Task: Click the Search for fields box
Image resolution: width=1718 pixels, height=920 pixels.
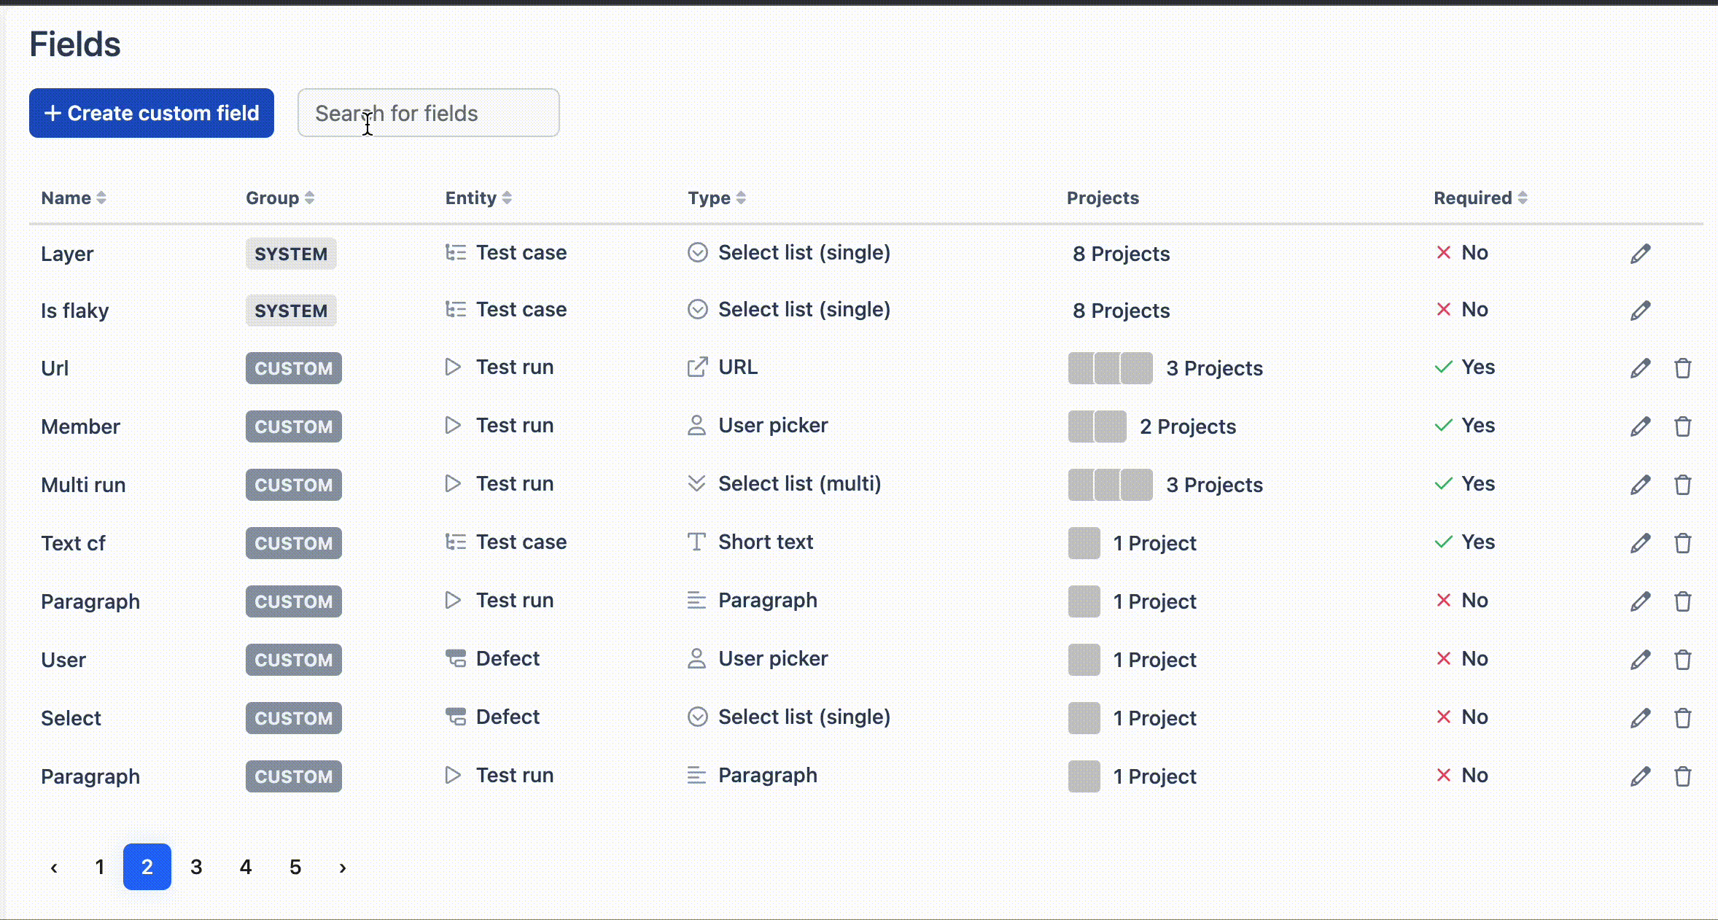Action: click(x=429, y=113)
